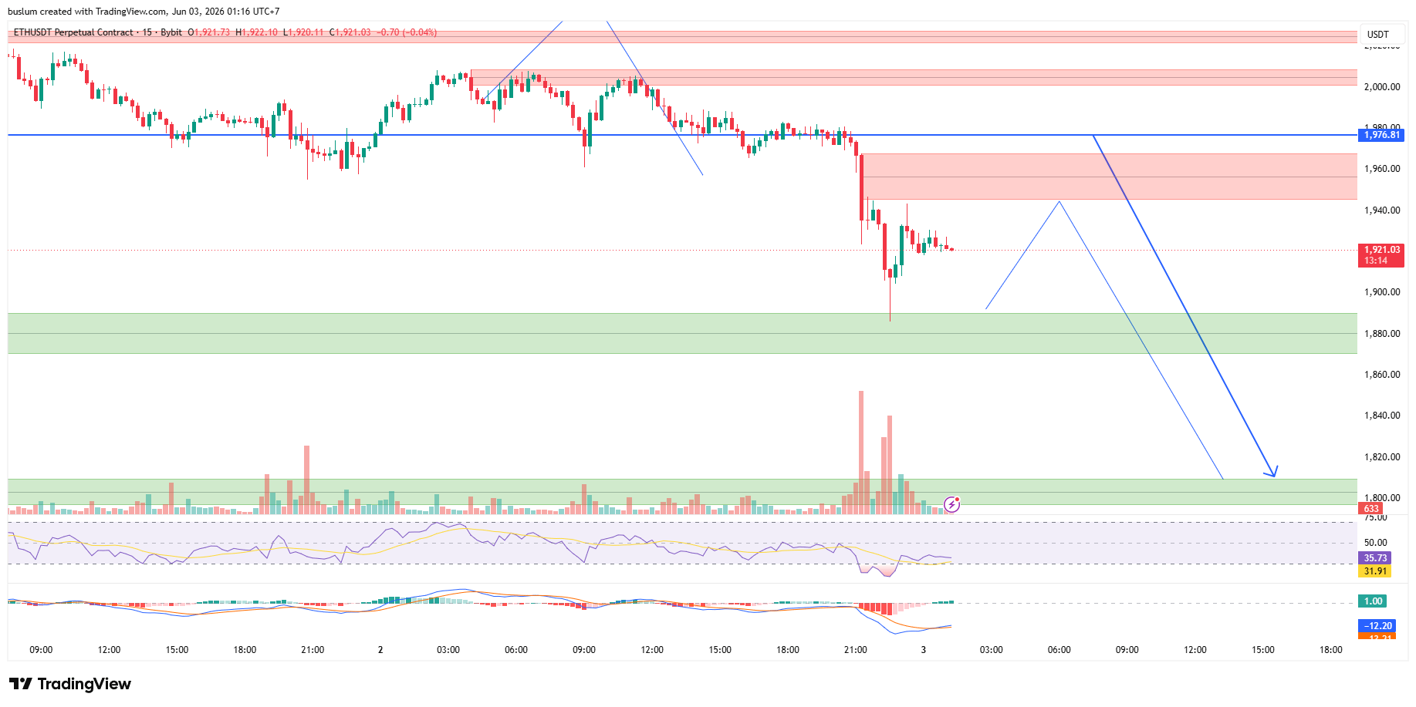
Task: Click the chart creation caption mentioning buslum
Action: point(144,12)
